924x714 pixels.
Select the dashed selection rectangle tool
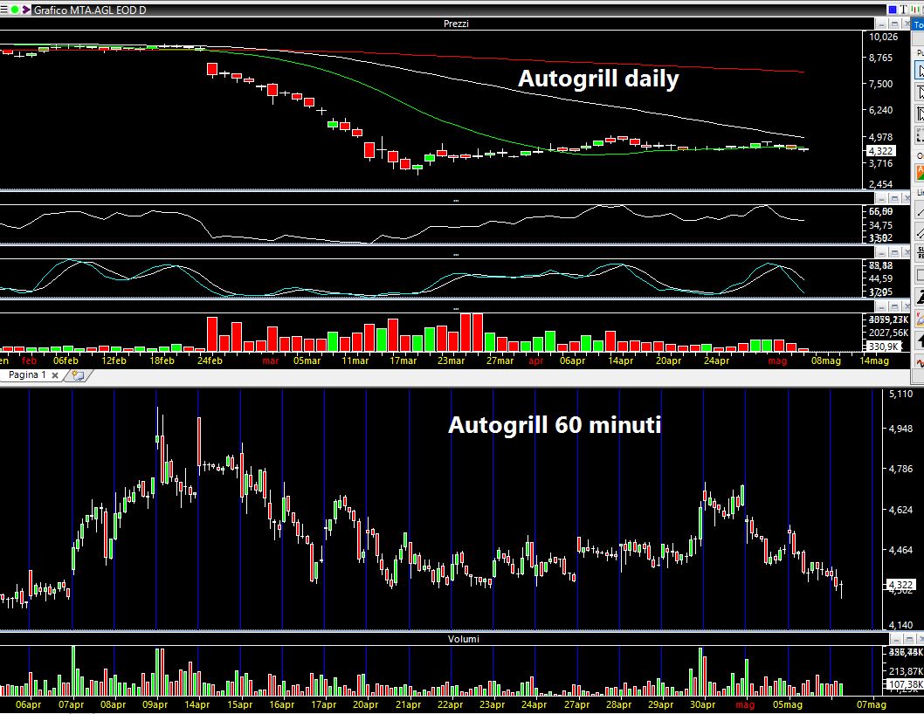(x=920, y=135)
